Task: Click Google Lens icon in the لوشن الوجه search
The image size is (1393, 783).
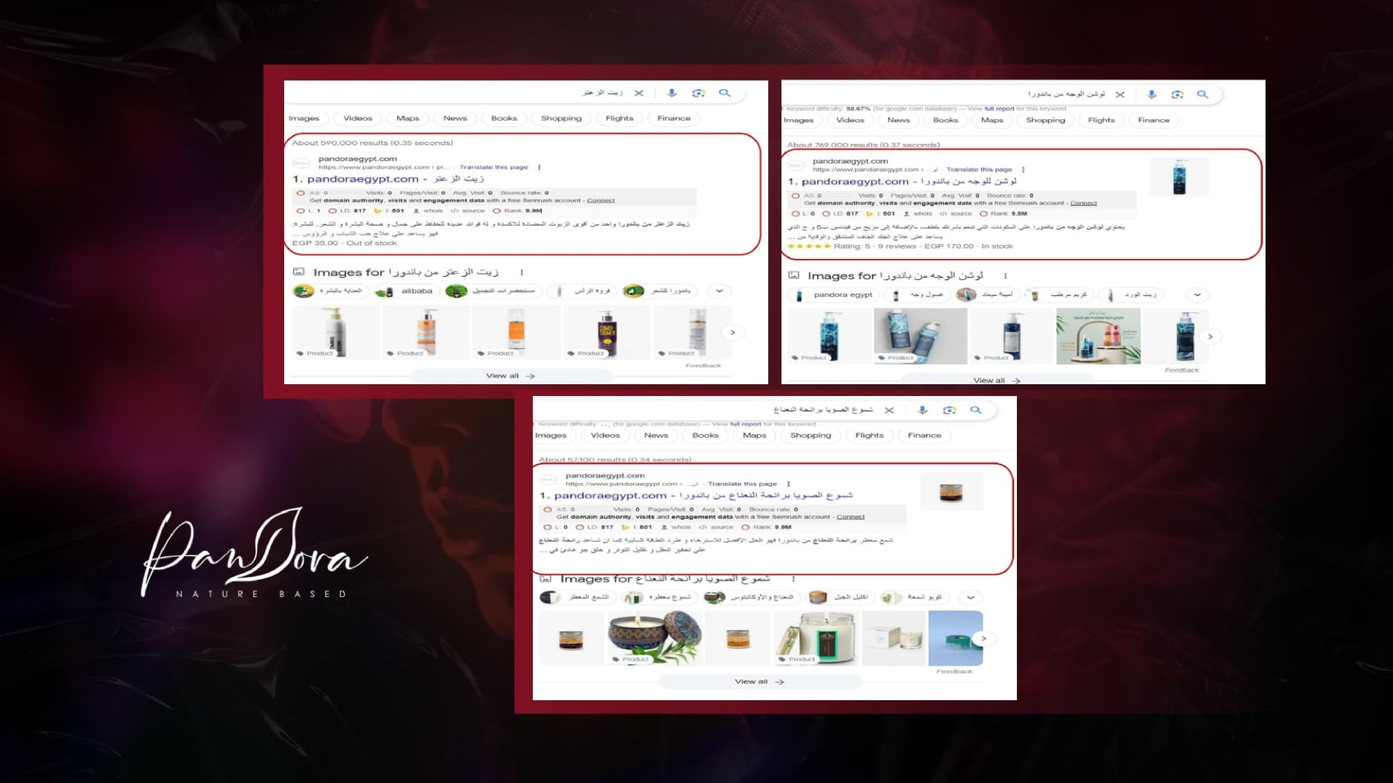Action: coord(1178,94)
